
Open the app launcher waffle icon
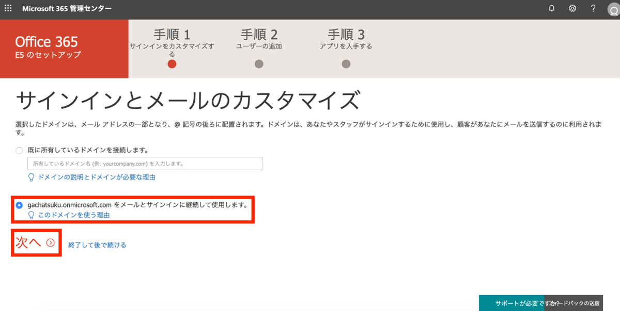pos(8,9)
